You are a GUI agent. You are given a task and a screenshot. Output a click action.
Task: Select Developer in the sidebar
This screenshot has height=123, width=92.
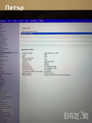pos(3,95)
